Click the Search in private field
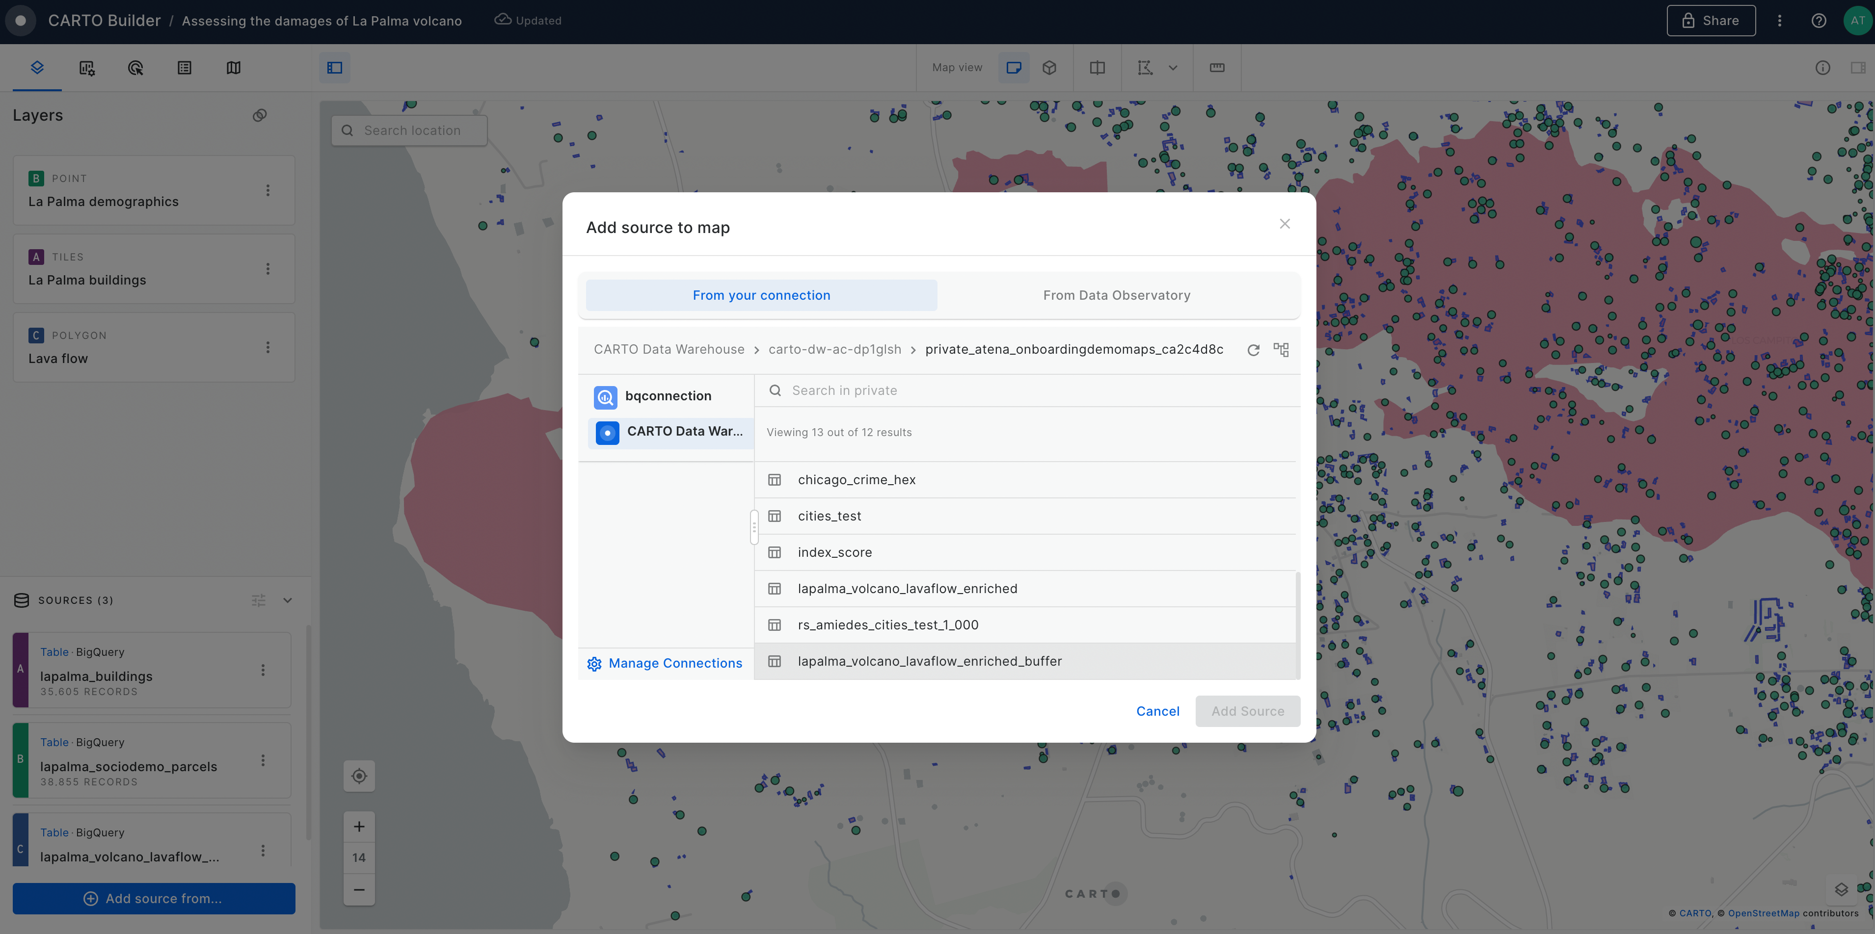Viewport: 1875px width, 934px height. [1027, 390]
